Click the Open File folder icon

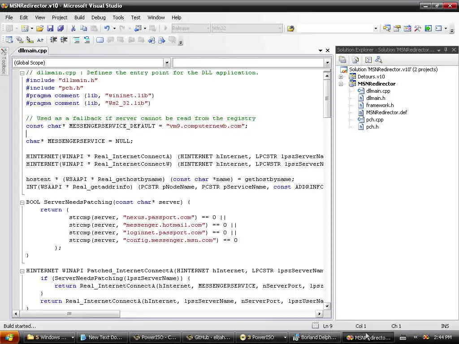pos(40,28)
